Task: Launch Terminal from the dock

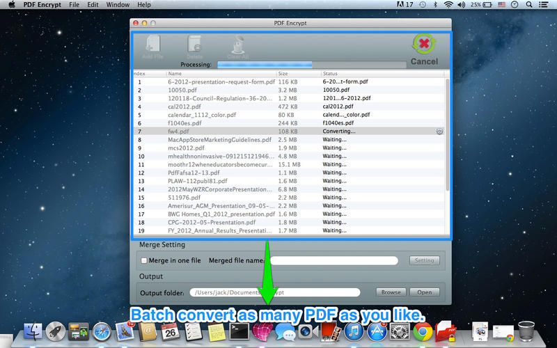Action: click(x=239, y=332)
